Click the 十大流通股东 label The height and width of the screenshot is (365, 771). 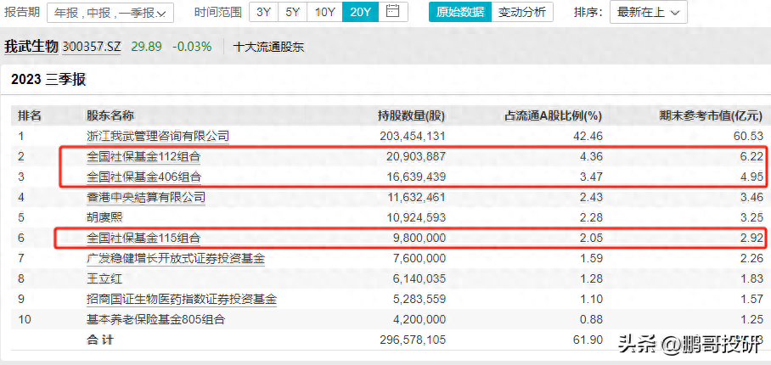[x=268, y=48]
